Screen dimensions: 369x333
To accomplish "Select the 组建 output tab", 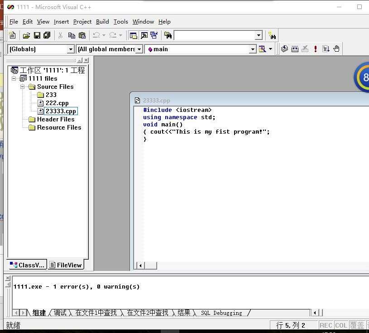I will (x=39, y=313).
